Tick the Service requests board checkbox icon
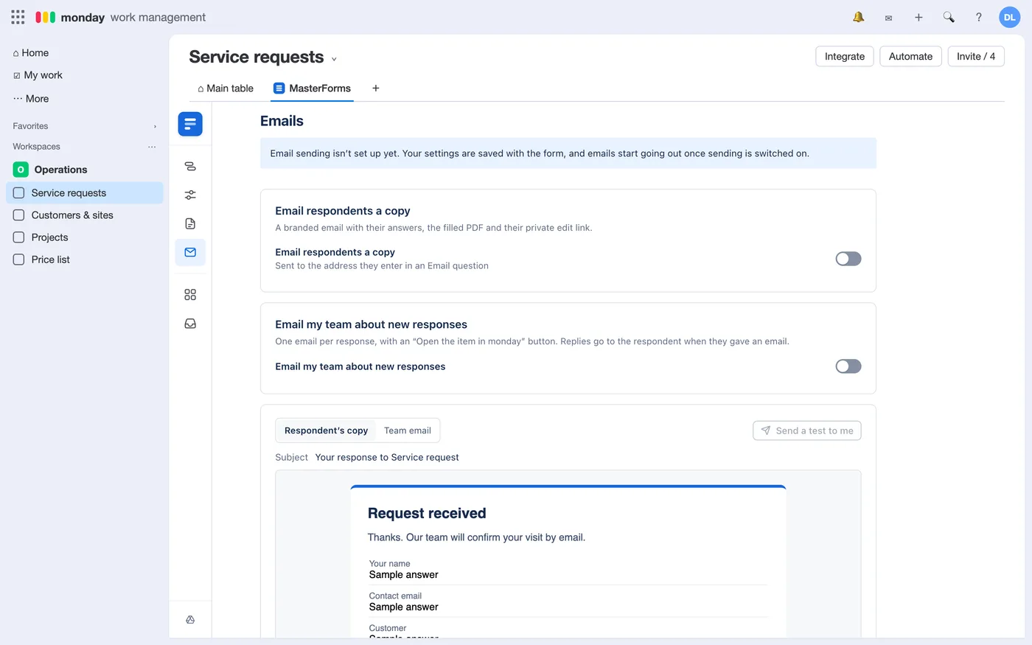The height and width of the screenshot is (645, 1032). click(19, 193)
